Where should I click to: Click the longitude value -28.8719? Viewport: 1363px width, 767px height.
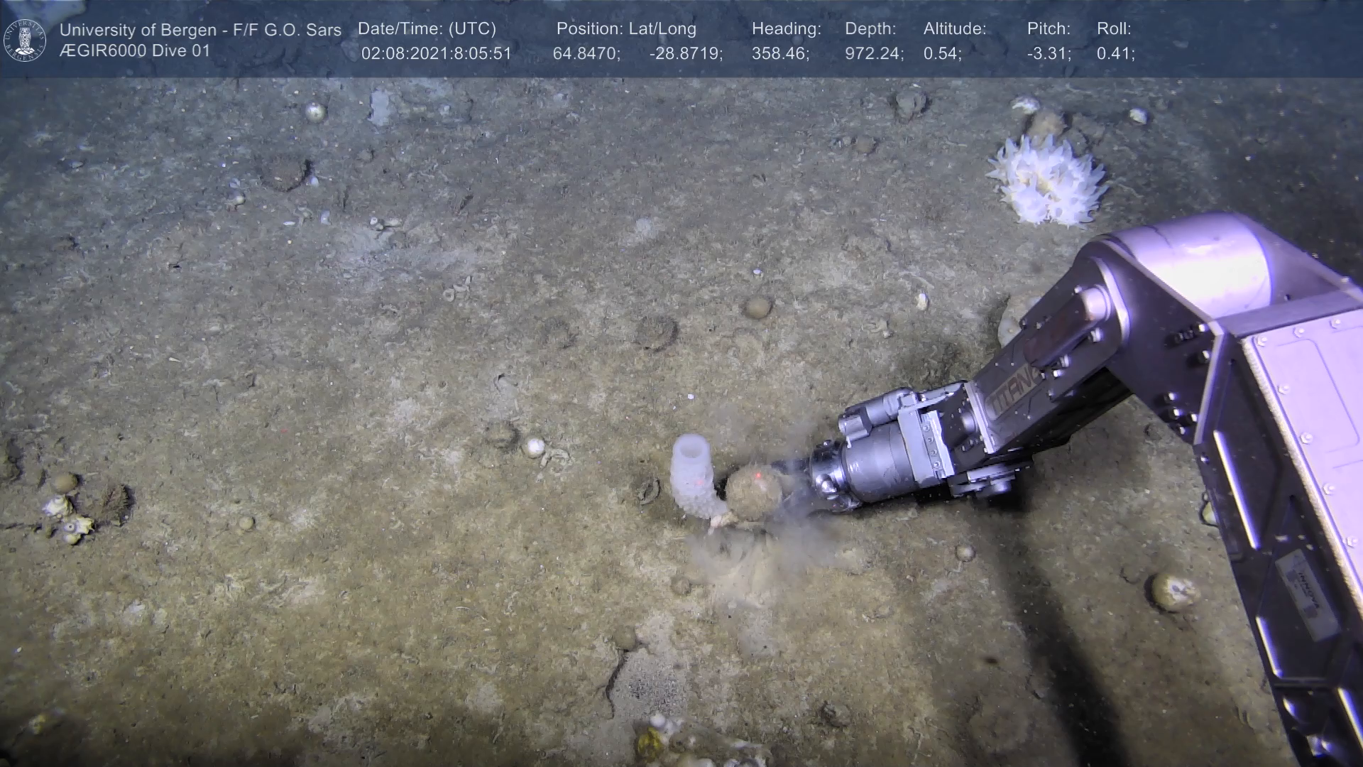click(686, 54)
